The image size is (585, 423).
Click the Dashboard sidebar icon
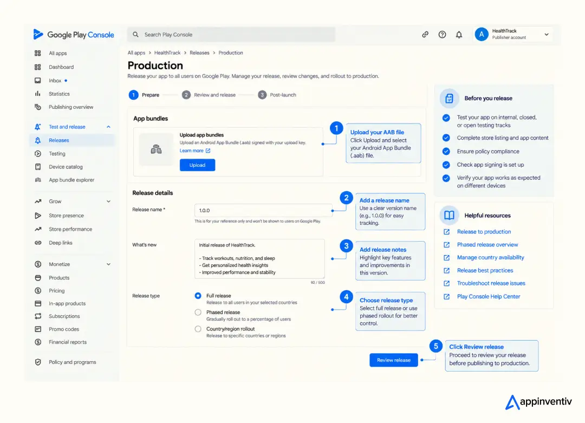pos(38,67)
